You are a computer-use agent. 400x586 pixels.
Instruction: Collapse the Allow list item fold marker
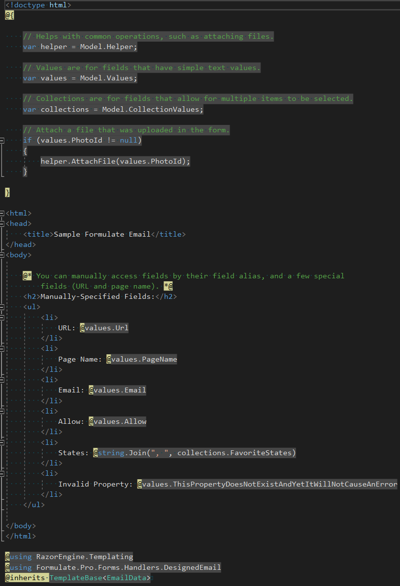click(2, 411)
